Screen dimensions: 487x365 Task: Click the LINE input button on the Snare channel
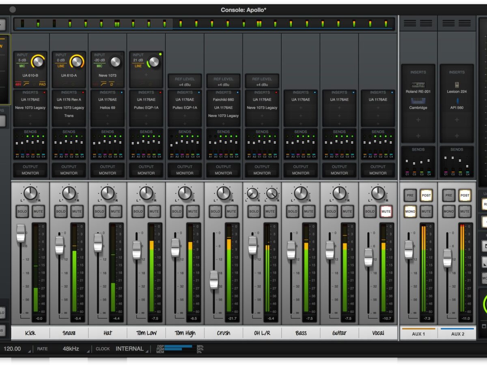point(60,66)
